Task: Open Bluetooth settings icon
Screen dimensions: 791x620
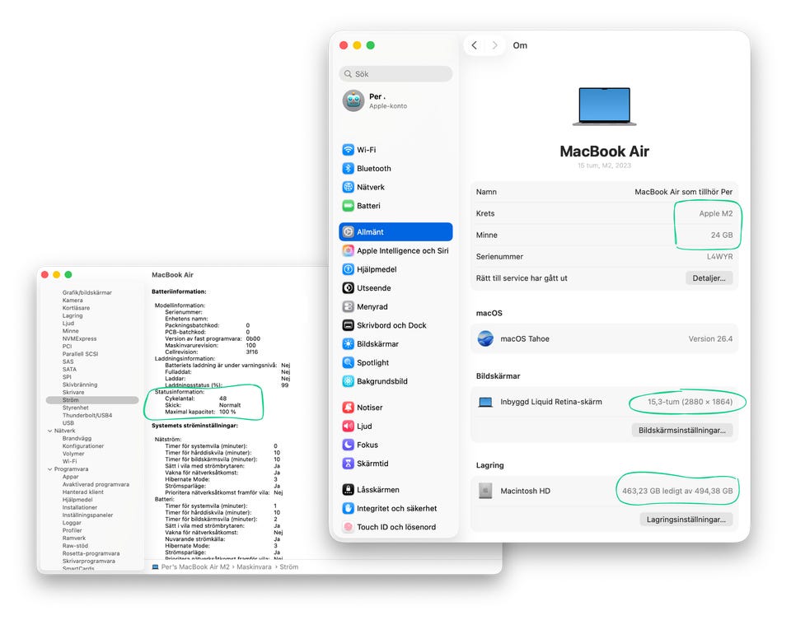Action: pyautogui.click(x=348, y=168)
